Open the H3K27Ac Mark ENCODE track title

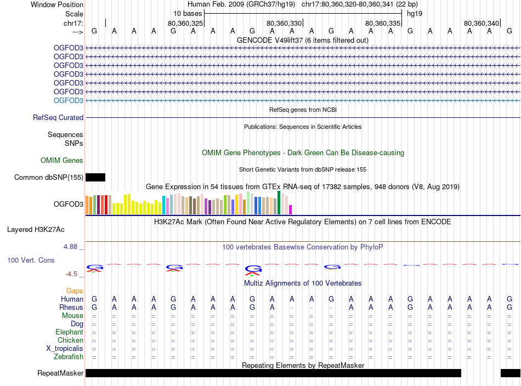(302, 222)
